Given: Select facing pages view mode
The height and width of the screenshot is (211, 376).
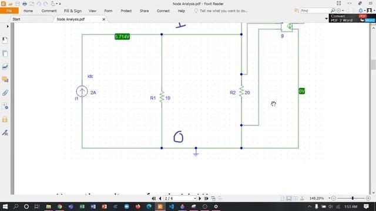Looking at the screenshot, I should 296,198.
